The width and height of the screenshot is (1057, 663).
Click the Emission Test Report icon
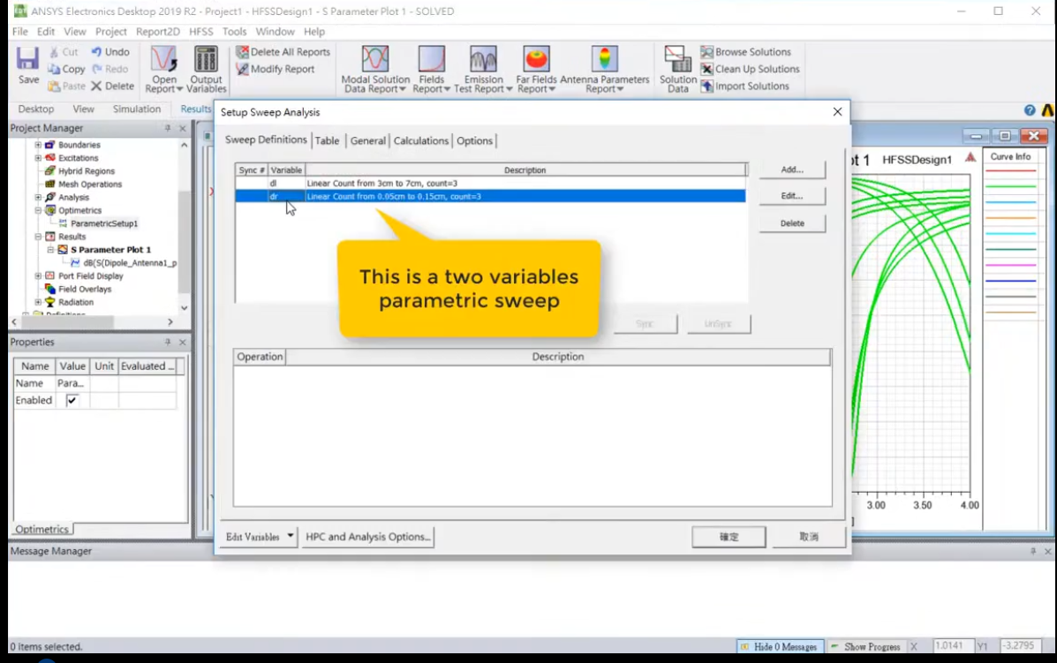click(483, 58)
